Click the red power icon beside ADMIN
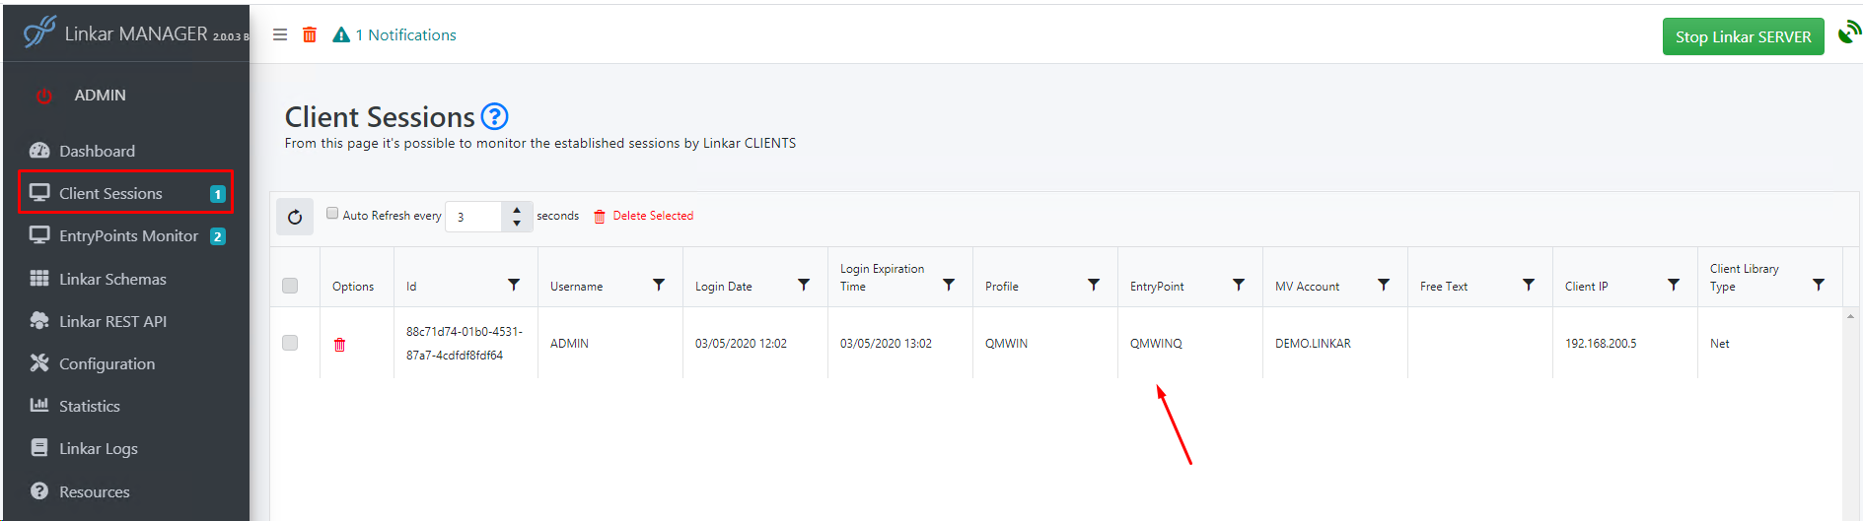The image size is (1863, 521). coord(43,96)
